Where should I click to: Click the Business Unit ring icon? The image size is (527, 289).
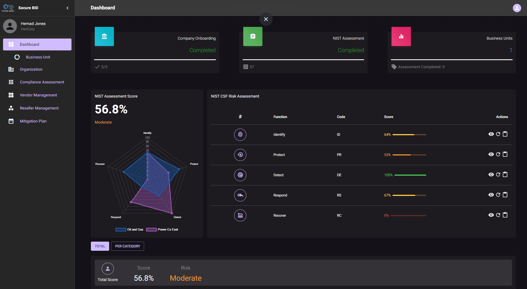pyautogui.click(x=17, y=57)
